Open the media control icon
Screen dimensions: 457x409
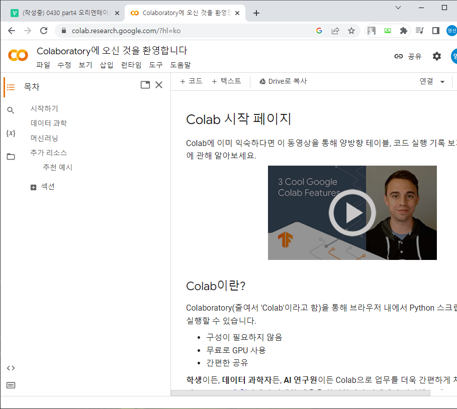click(x=419, y=31)
